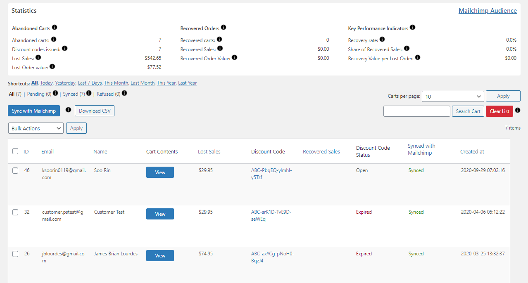Switch to the Synced (7) filter
Screen dimensions: 528x283
[x=74, y=94]
